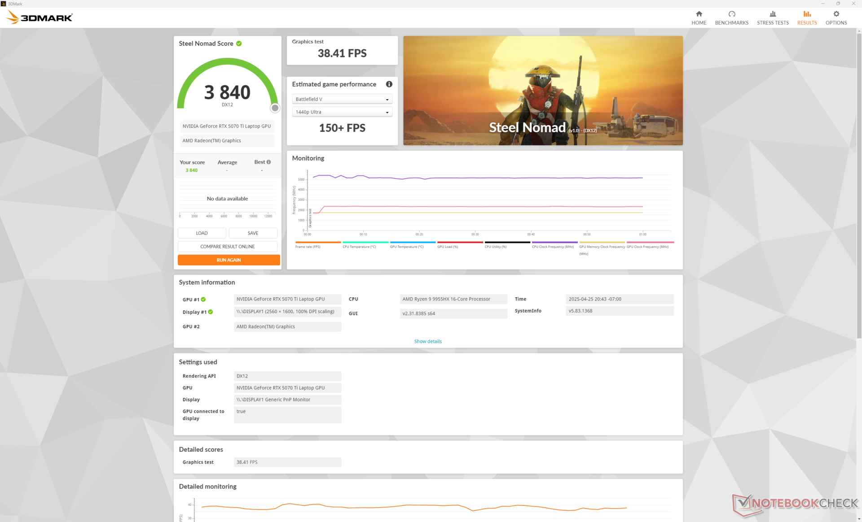Viewport: 862px width, 522px height.
Task: Click the 3DMark logo
Action: point(40,17)
